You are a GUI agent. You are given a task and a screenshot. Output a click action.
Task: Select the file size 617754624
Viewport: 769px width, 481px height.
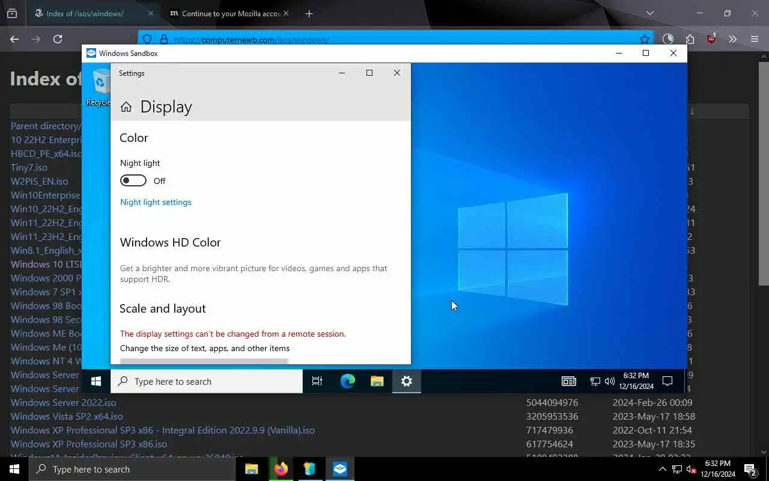(550, 444)
